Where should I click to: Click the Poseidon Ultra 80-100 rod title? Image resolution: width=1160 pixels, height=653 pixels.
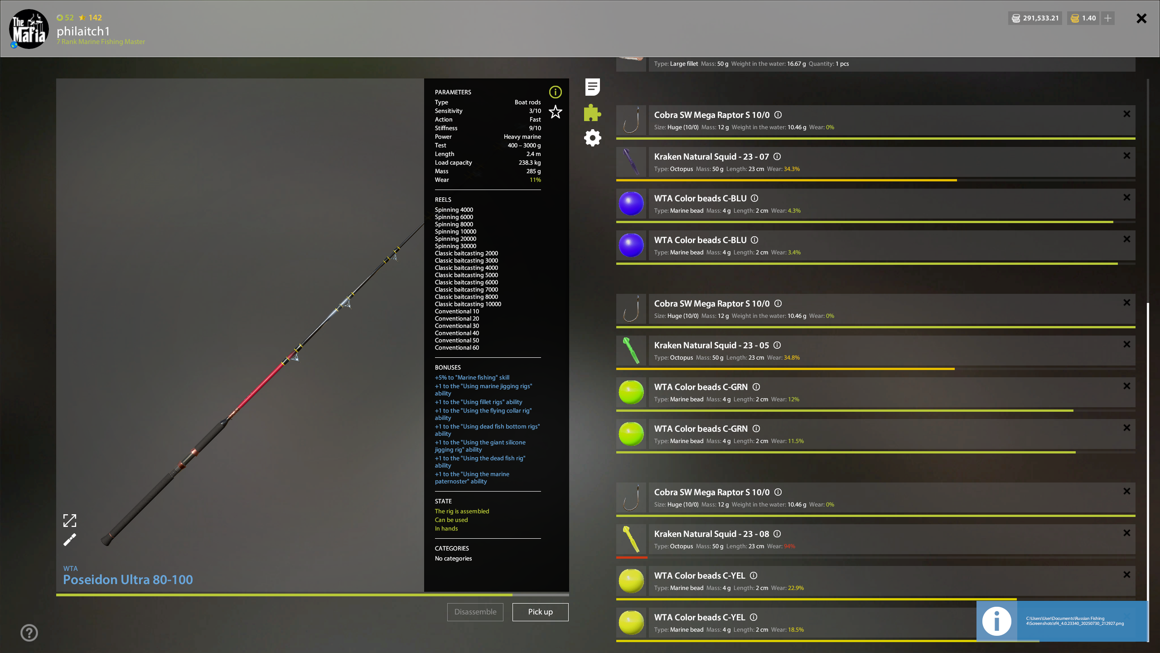pyautogui.click(x=128, y=580)
